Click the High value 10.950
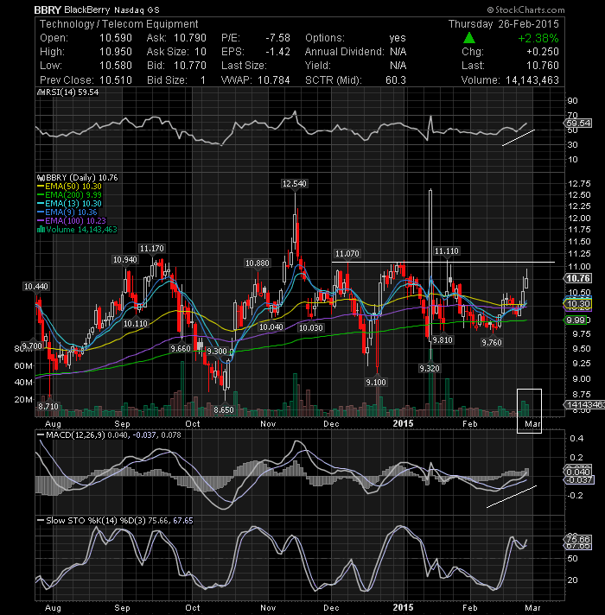This screenshot has width=605, height=615. 115,52
